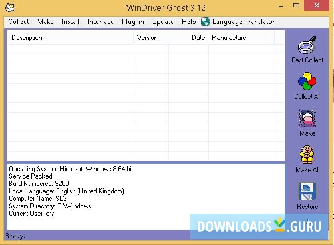Minimize the WinDriver Ghost window
Image resolution: width=334 pixels, height=245 pixels.
[281, 7]
